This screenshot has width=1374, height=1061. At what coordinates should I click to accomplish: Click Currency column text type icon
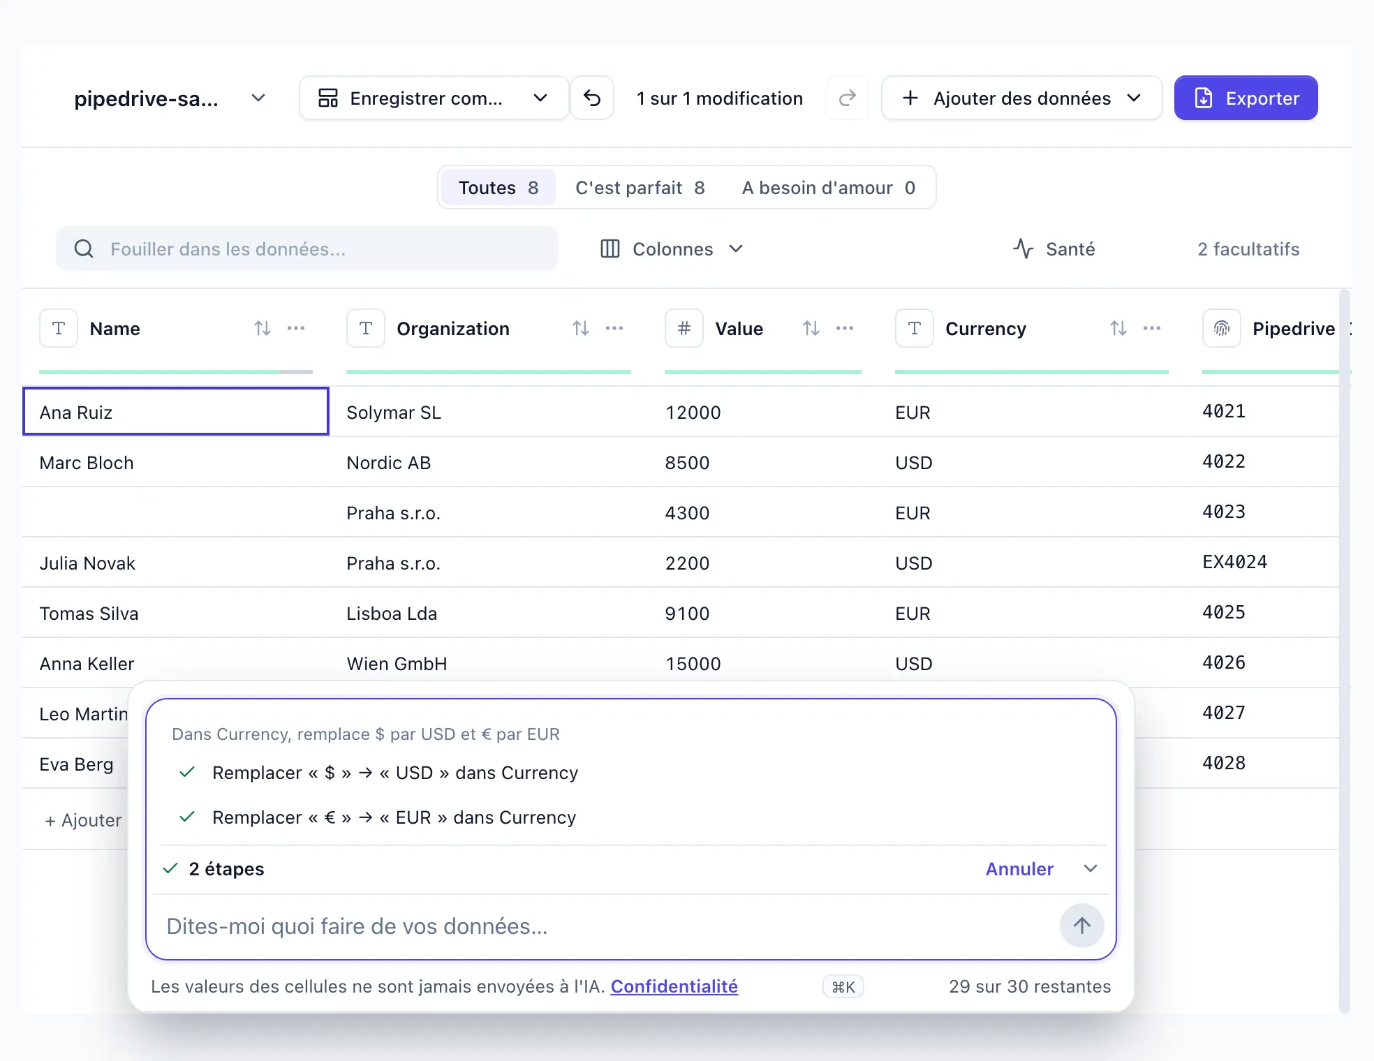915,328
